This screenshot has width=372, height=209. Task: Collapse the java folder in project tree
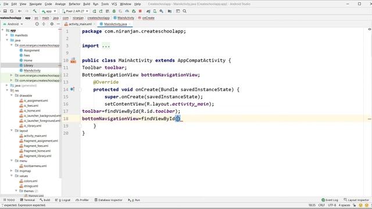click(7, 40)
